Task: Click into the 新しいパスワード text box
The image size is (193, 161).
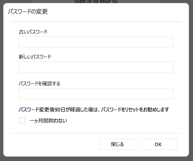Action: tap(96, 67)
